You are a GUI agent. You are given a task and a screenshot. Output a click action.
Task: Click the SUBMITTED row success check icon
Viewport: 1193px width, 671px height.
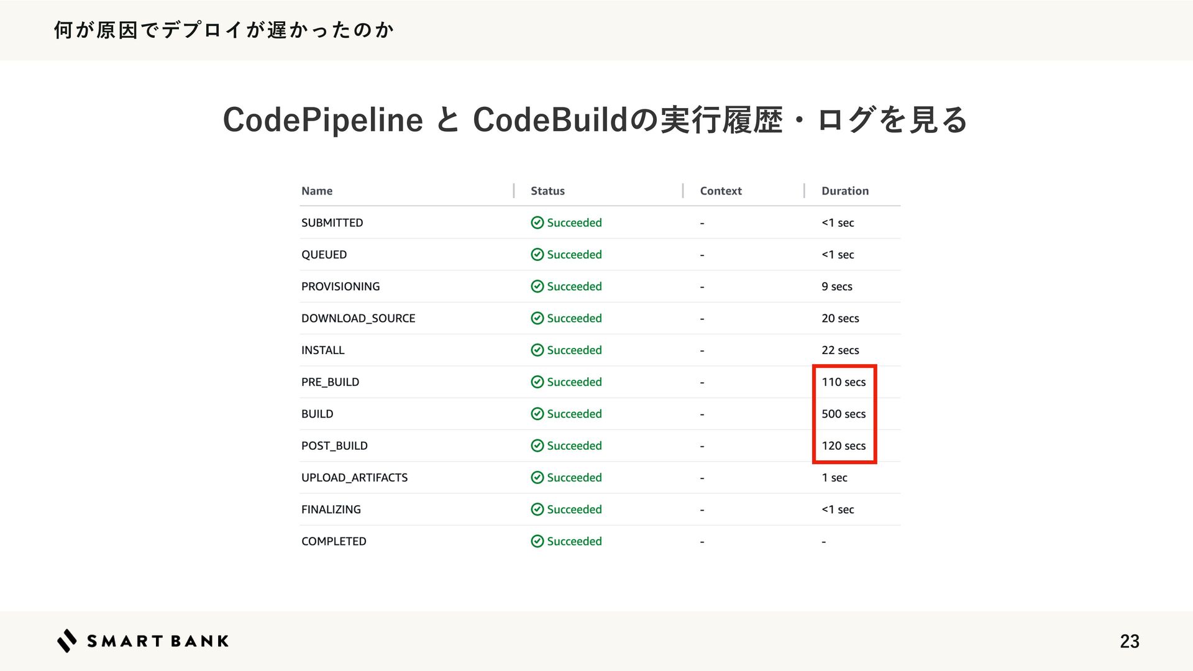coord(537,222)
